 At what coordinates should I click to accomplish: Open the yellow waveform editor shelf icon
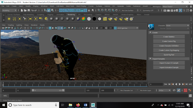point(105,19)
